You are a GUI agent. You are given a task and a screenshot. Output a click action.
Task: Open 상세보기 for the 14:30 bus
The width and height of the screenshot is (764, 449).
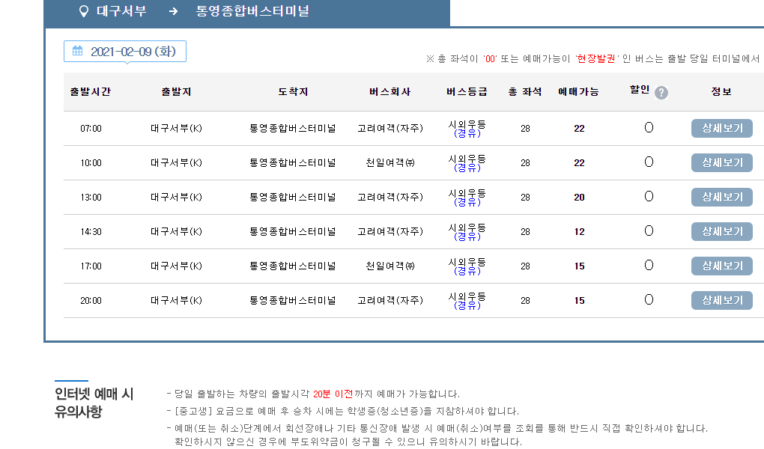coord(721,232)
